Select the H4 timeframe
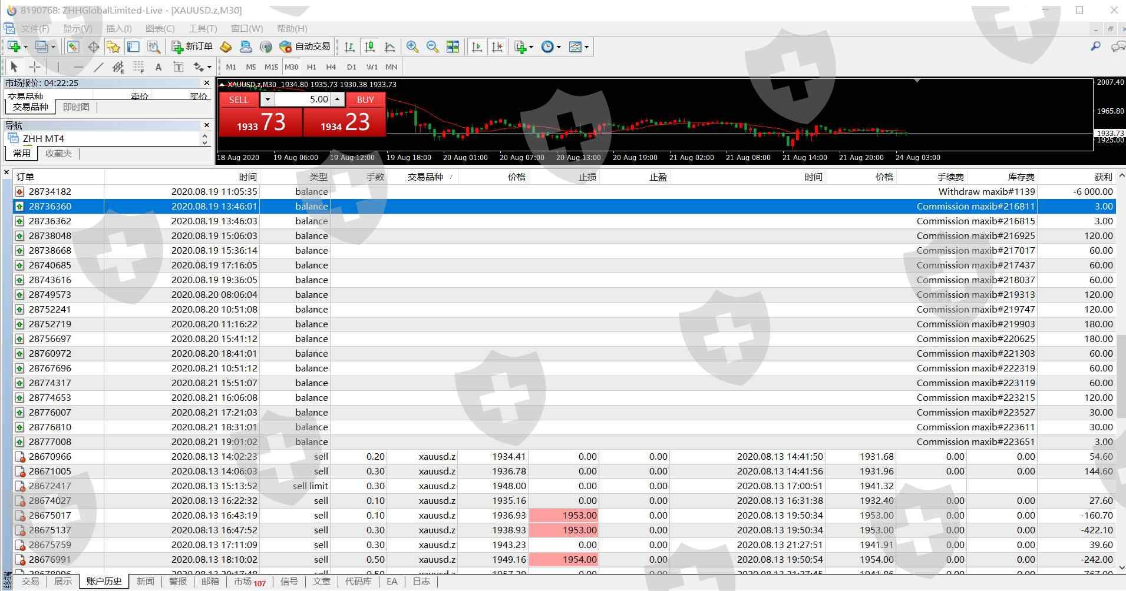Viewport: 1126px width, 591px height. point(331,67)
